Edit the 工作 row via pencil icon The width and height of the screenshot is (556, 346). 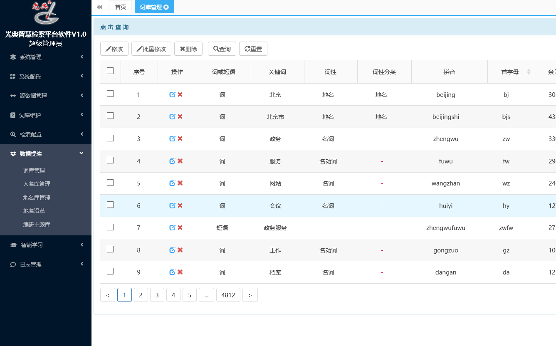click(173, 250)
